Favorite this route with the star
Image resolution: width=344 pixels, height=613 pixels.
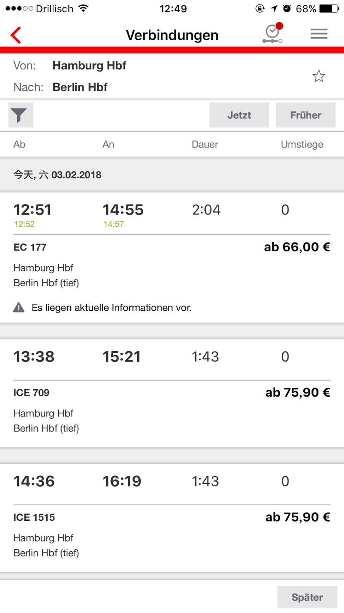(x=319, y=76)
